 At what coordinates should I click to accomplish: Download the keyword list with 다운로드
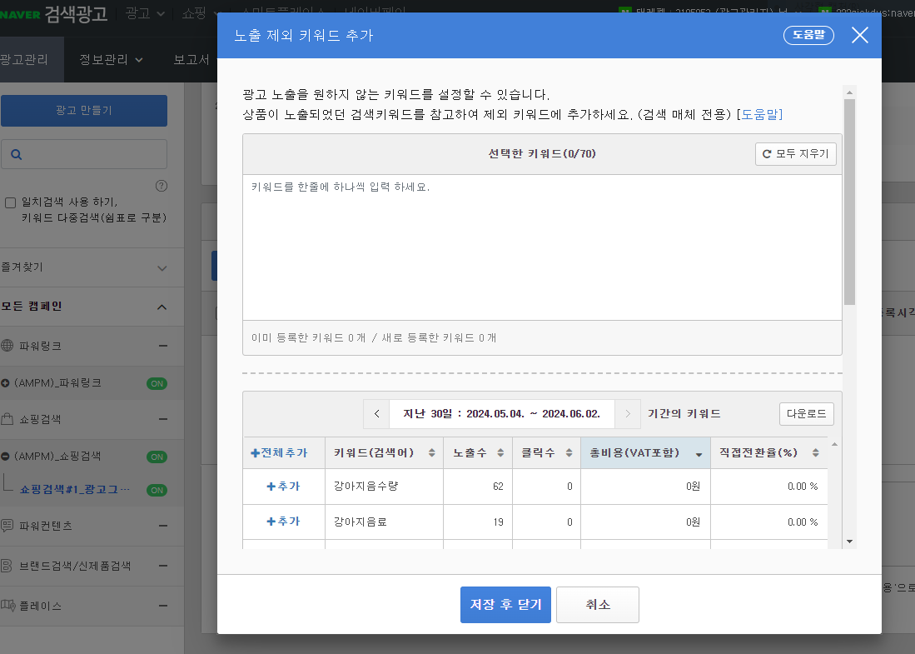tap(807, 414)
